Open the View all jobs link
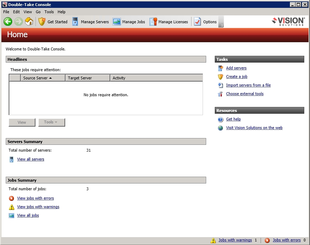 (x=28, y=215)
